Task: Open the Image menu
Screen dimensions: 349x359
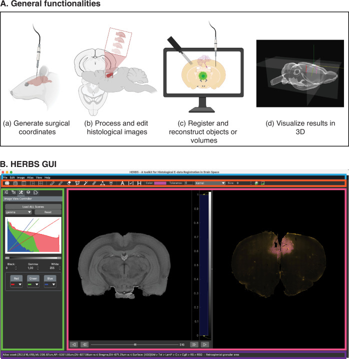Action: (20, 177)
